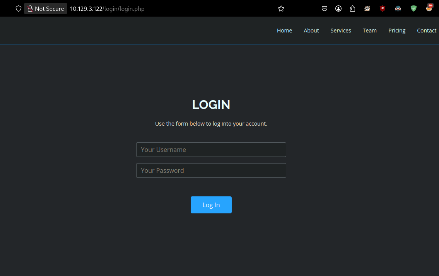Open the Team nav link
The height and width of the screenshot is (276, 439).
click(x=369, y=31)
